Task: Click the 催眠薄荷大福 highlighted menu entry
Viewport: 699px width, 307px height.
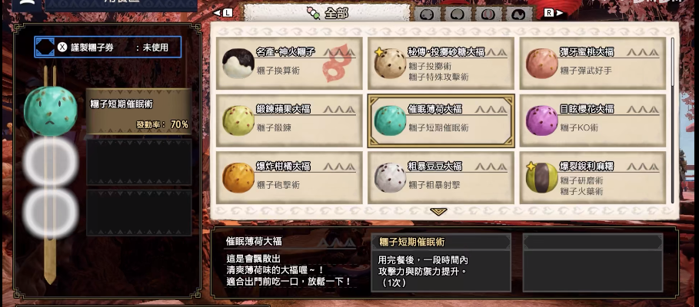Action: (x=441, y=120)
